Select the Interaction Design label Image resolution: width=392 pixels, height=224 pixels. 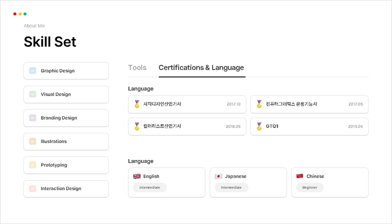pos(61,189)
